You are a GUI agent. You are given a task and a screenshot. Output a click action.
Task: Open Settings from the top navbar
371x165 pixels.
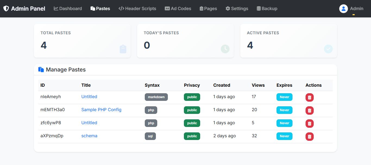(x=237, y=9)
